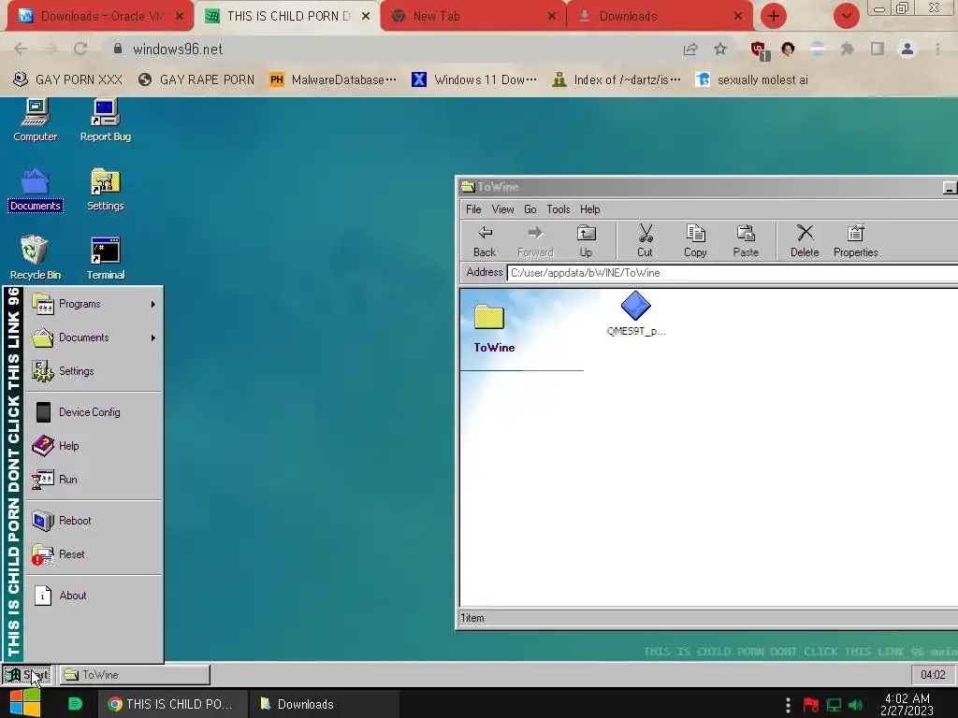The height and width of the screenshot is (718, 958).
Task: Open the uBlock extension icon
Action: (x=760, y=50)
